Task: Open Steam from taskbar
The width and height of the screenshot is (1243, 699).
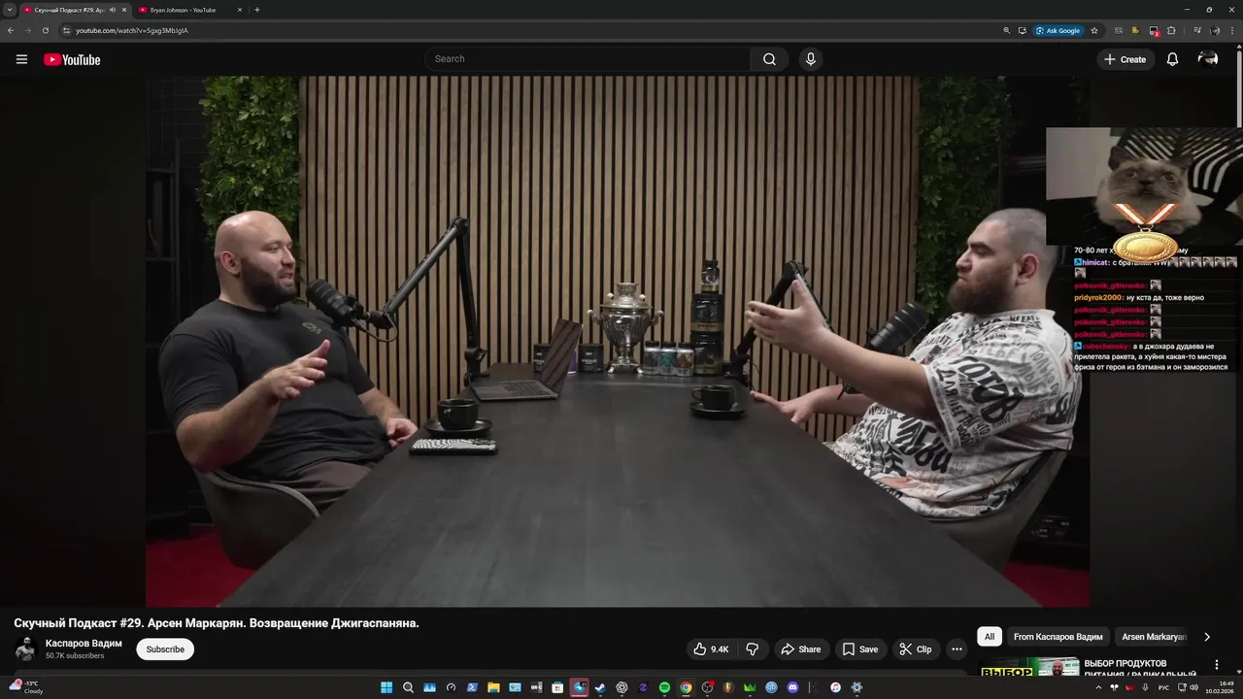Action: click(x=600, y=687)
